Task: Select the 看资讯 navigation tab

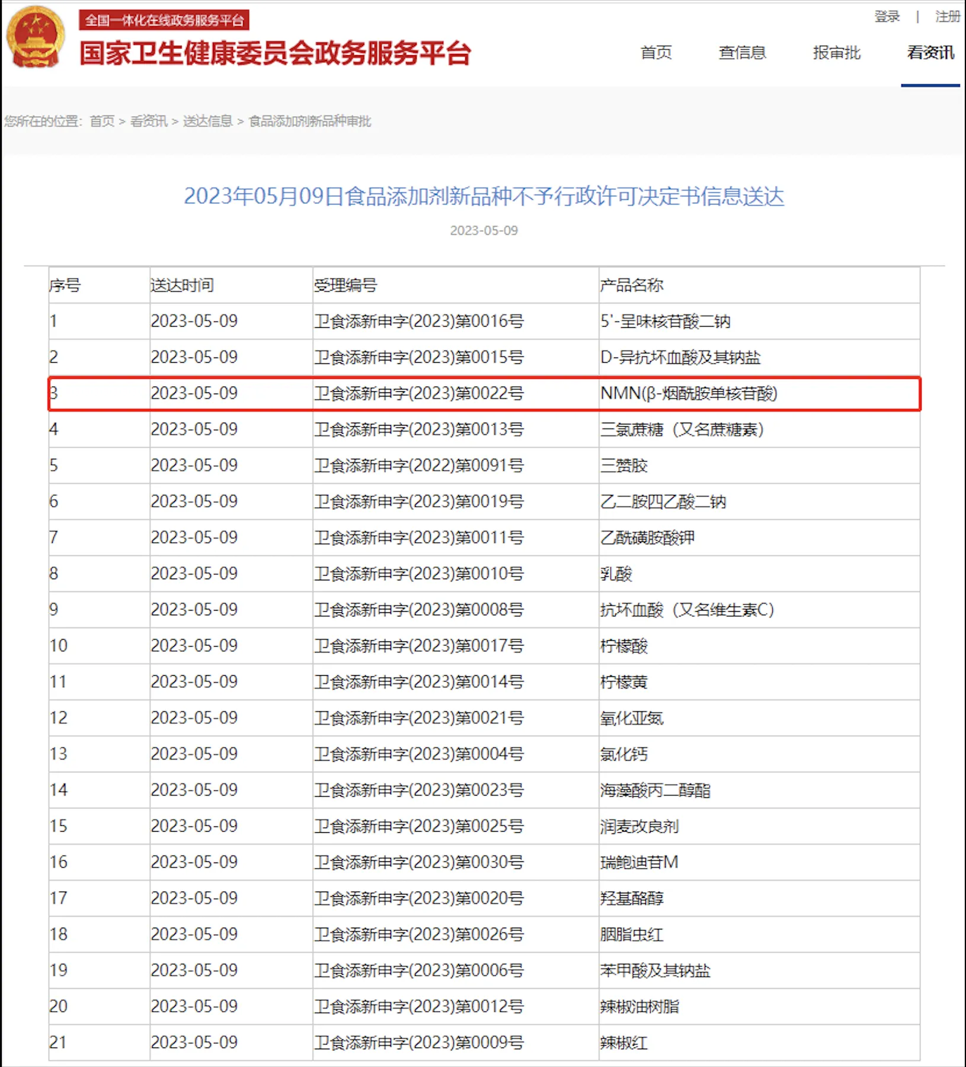Action: [x=930, y=53]
